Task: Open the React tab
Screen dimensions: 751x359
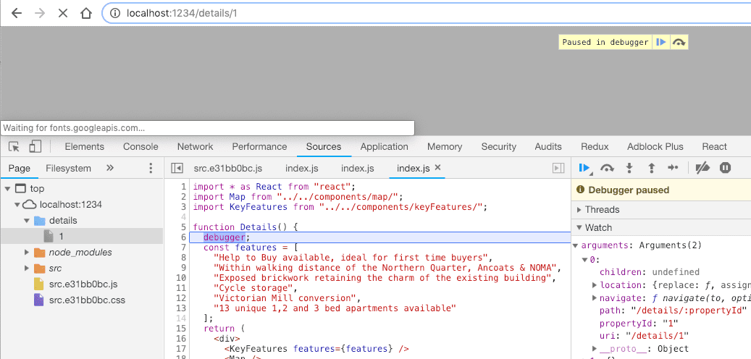Action: click(714, 146)
